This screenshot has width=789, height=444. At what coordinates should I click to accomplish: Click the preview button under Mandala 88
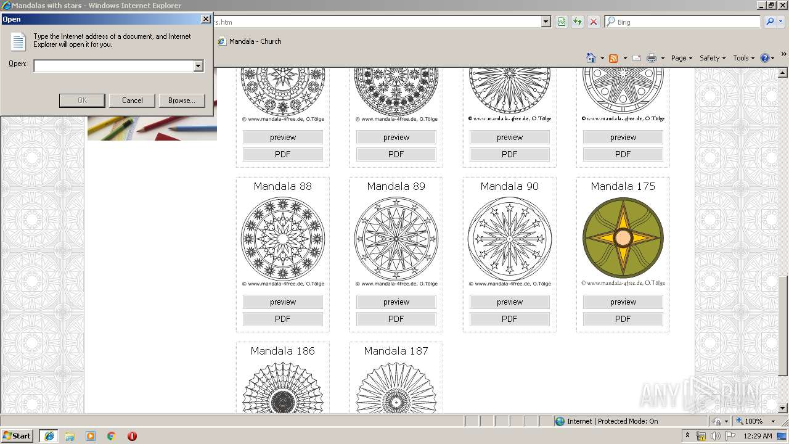282,302
